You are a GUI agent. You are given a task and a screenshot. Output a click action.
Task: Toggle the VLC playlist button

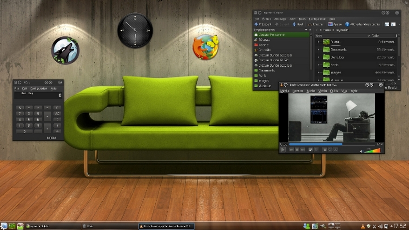[x=324, y=150]
